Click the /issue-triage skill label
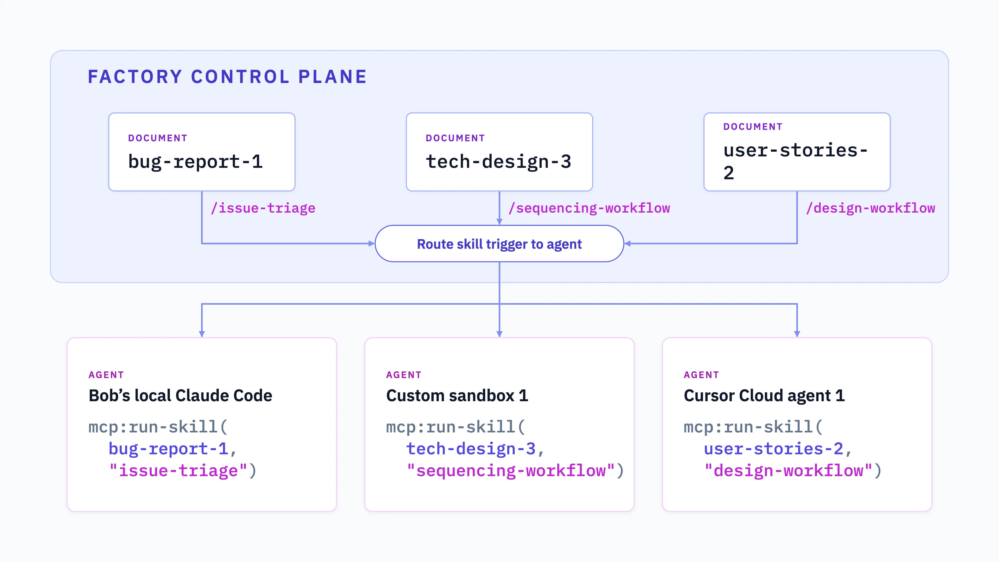 pos(263,208)
